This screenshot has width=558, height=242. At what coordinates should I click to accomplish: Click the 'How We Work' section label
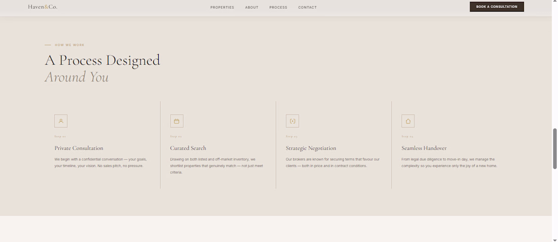tap(69, 45)
